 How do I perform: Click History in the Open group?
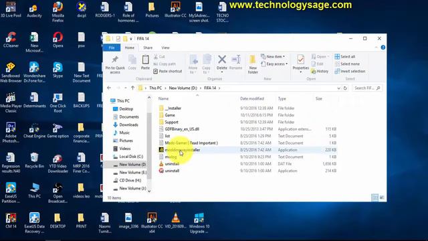(320, 71)
